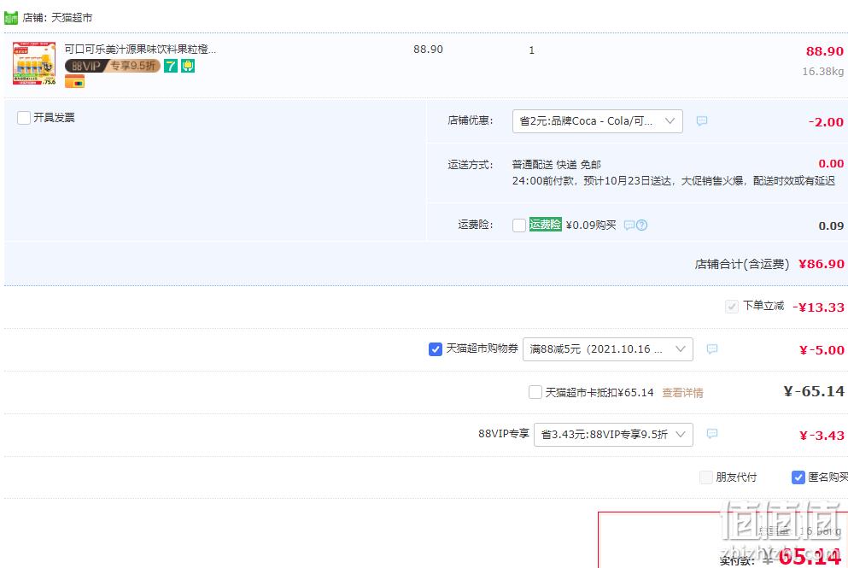Click the green guarantee shield icon
Viewport: 848px width, 568px height.
[188, 66]
